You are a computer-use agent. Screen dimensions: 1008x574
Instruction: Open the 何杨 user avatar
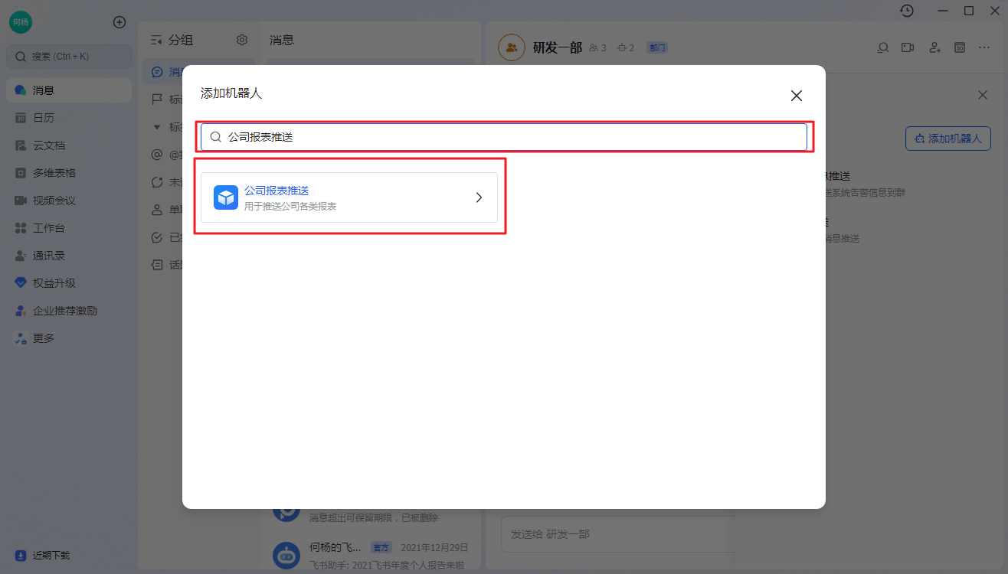21,22
